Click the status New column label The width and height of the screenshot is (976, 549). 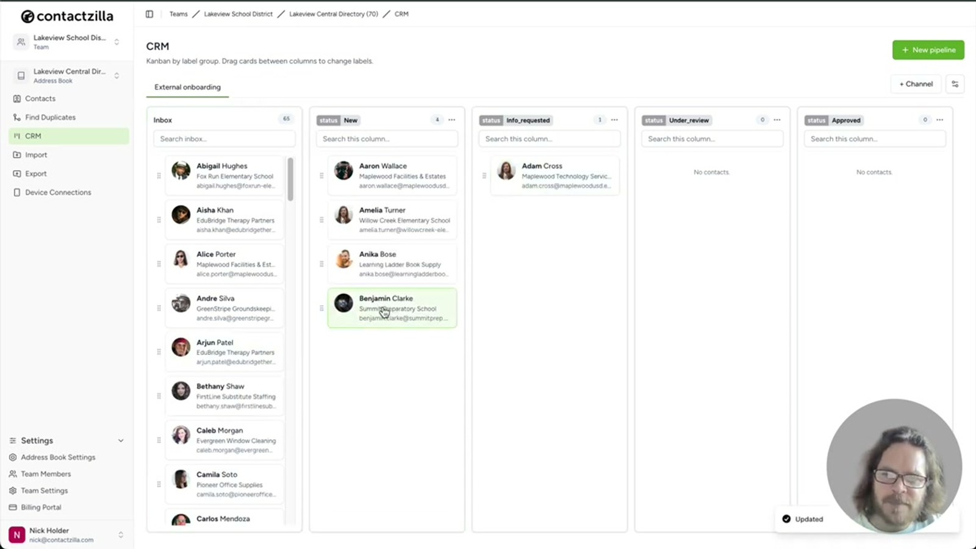[338, 120]
